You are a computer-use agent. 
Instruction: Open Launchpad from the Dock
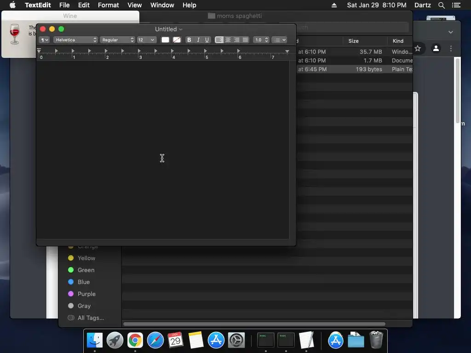point(115,341)
